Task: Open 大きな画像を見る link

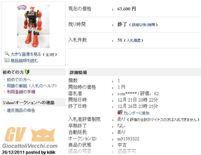Action: pyautogui.click(x=26, y=54)
